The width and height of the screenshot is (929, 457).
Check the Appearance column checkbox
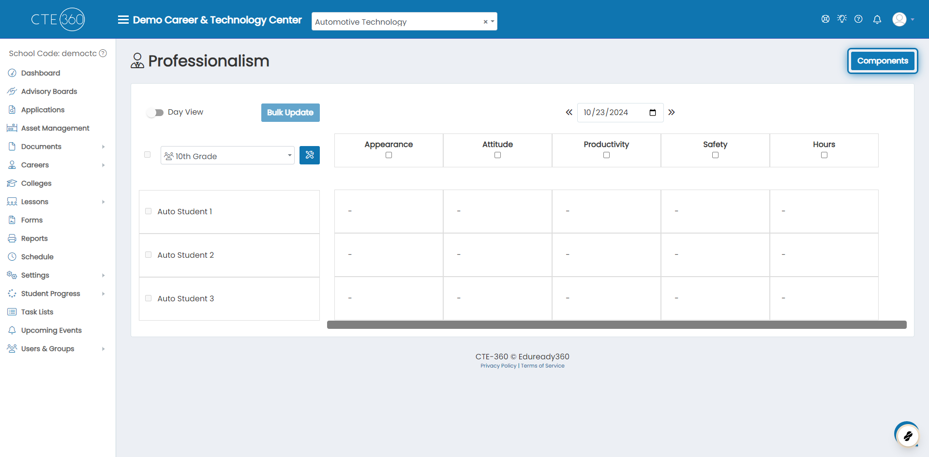(x=389, y=155)
